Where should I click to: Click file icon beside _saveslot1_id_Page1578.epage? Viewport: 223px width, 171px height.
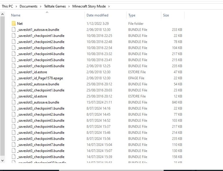coord(14,78)
